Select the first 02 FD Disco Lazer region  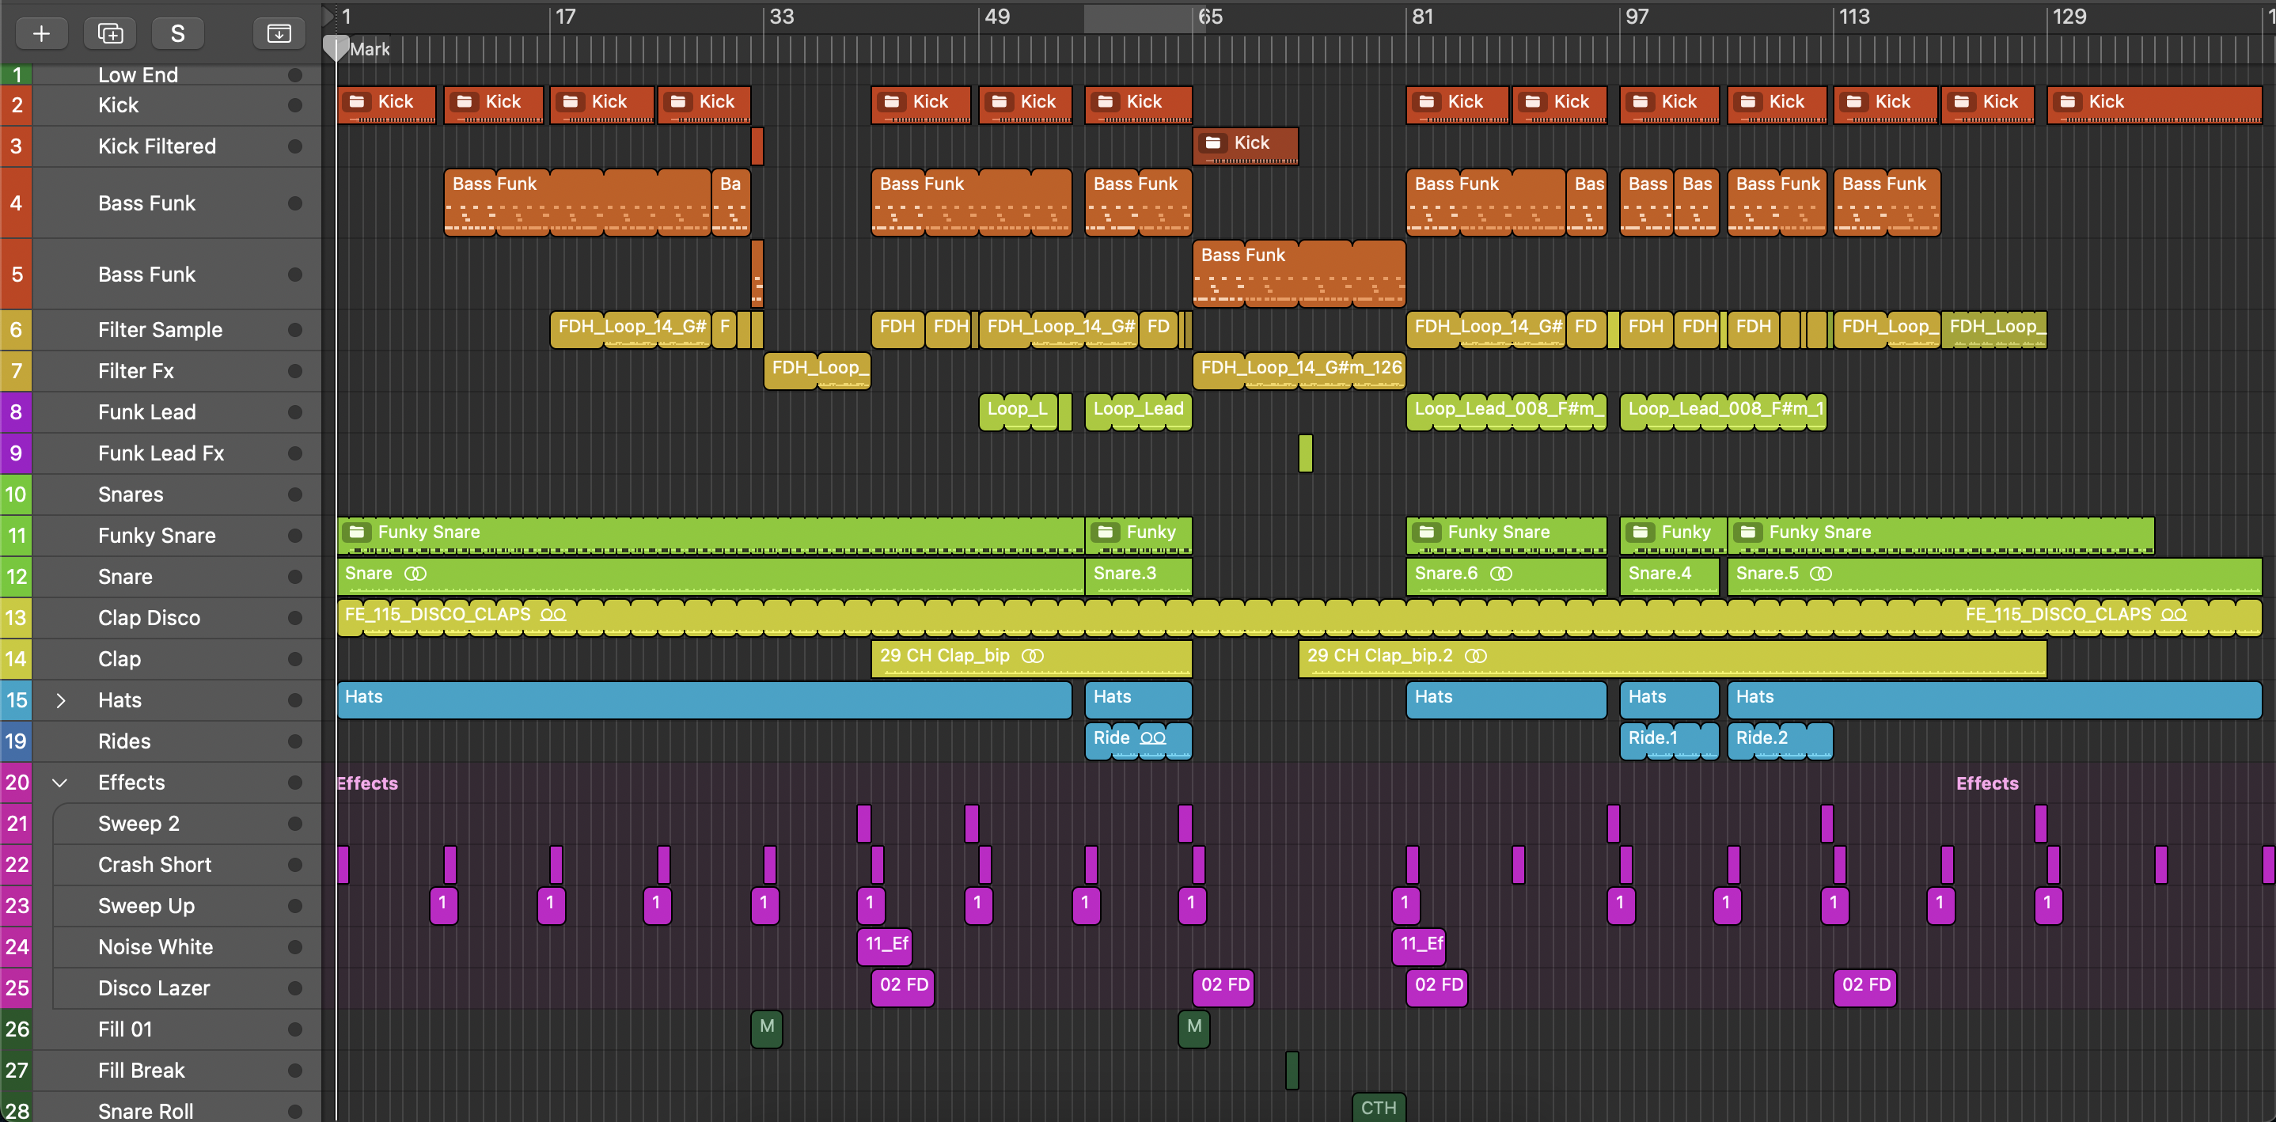pos(902,986)
